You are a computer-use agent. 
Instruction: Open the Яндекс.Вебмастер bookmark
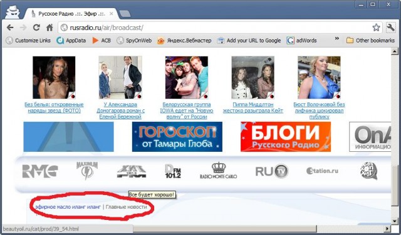(184, 41)
